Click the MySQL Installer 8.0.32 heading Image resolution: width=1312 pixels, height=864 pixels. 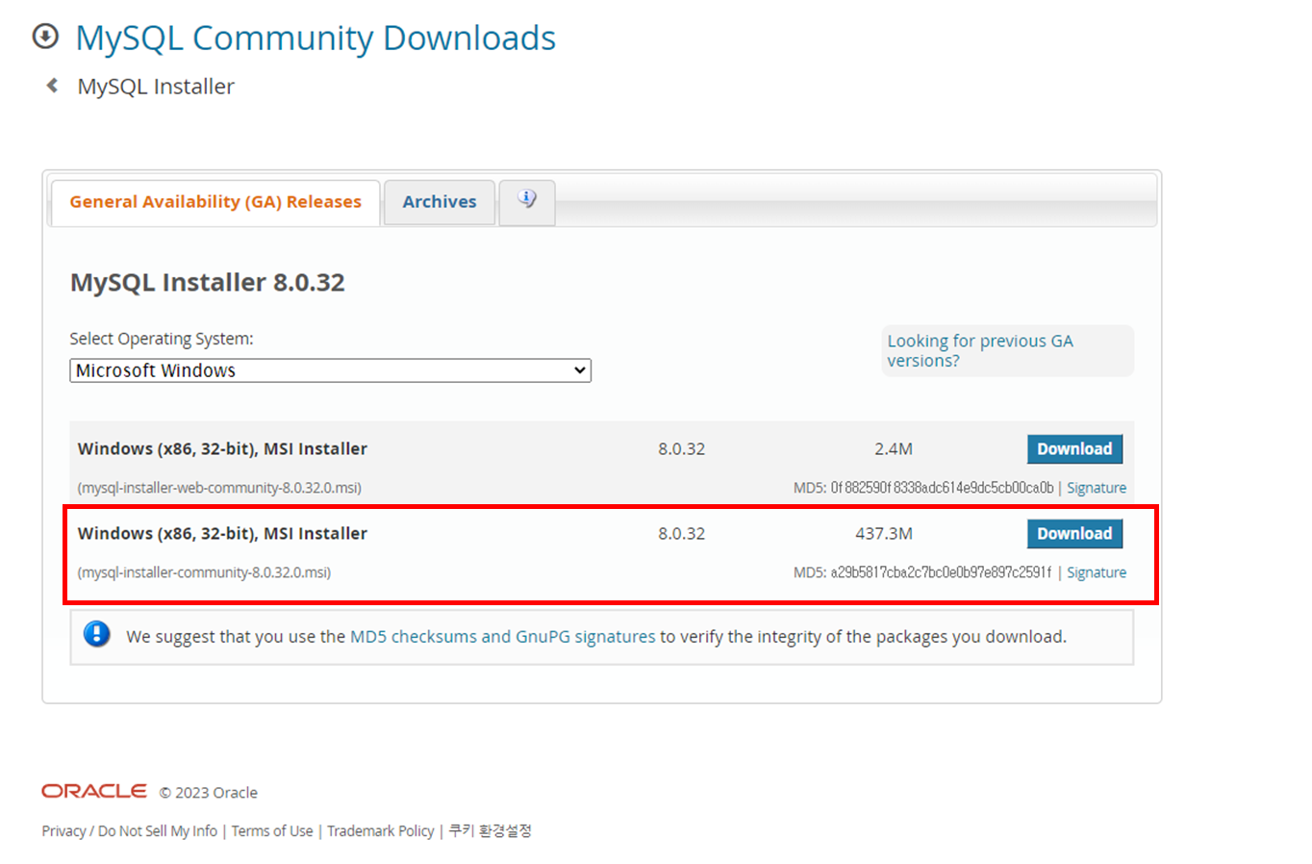point(207,282)
